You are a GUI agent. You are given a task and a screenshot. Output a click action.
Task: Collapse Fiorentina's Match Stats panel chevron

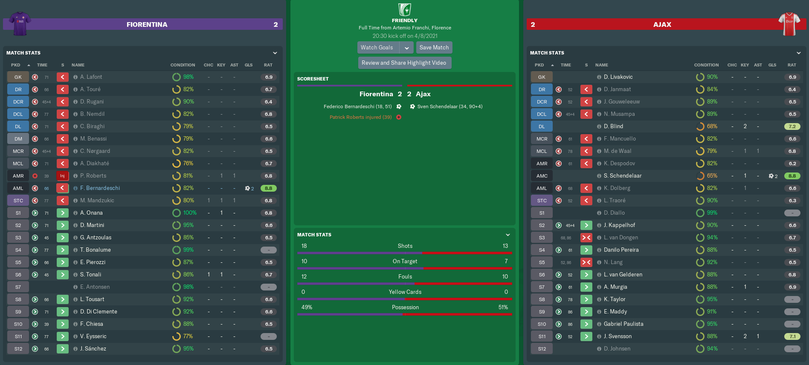coord(275,53)
